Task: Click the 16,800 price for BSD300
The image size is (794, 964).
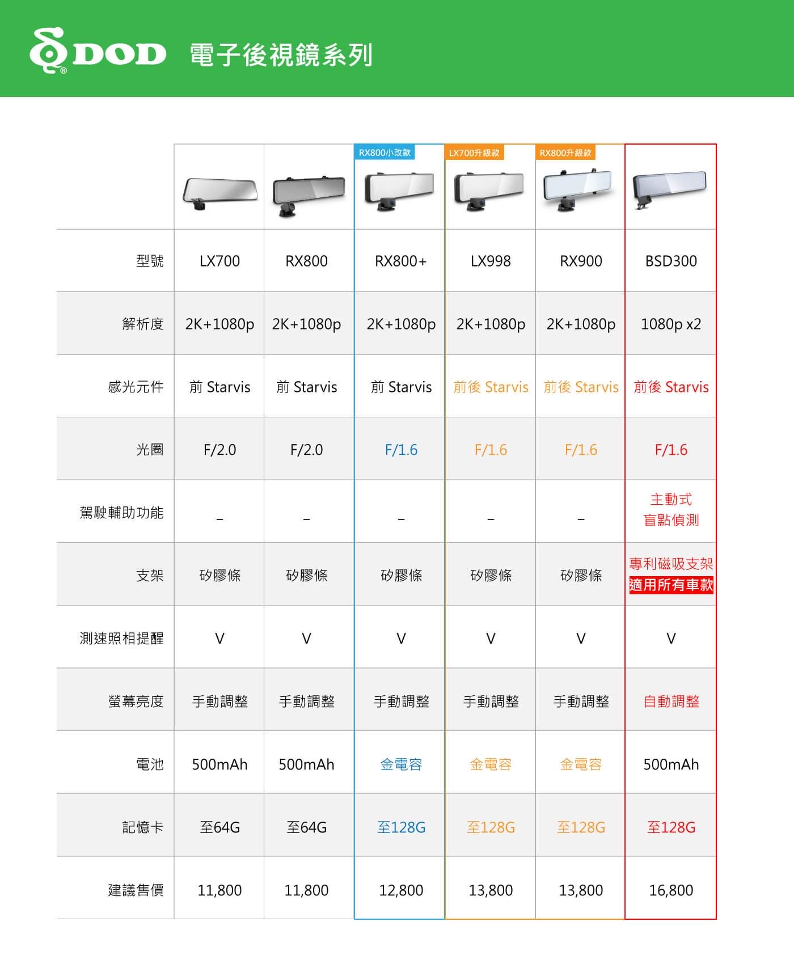Action: 671,890
